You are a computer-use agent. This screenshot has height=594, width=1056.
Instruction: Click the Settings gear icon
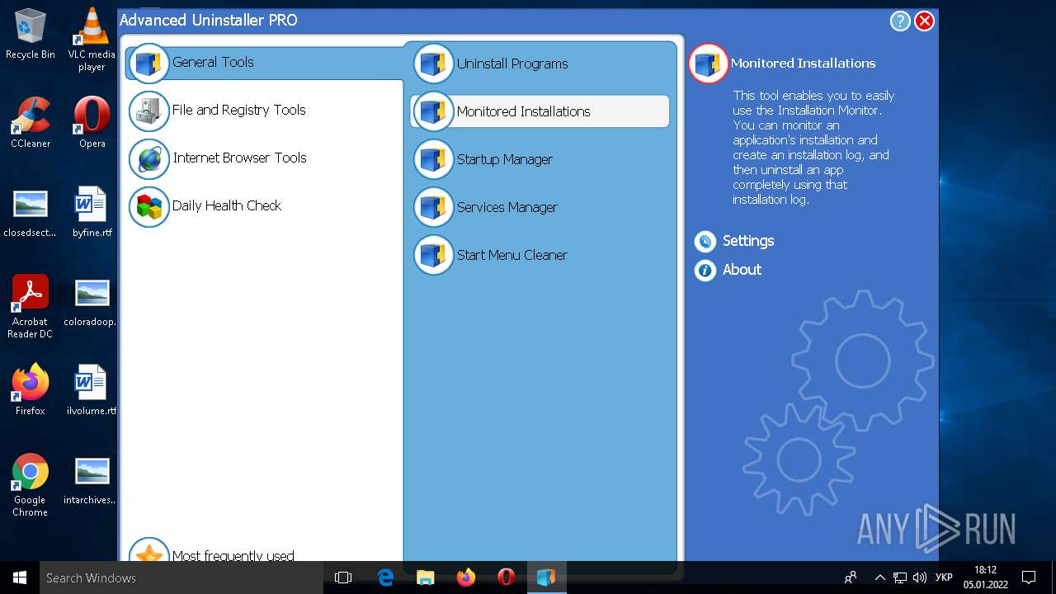(x=705, y=242)
